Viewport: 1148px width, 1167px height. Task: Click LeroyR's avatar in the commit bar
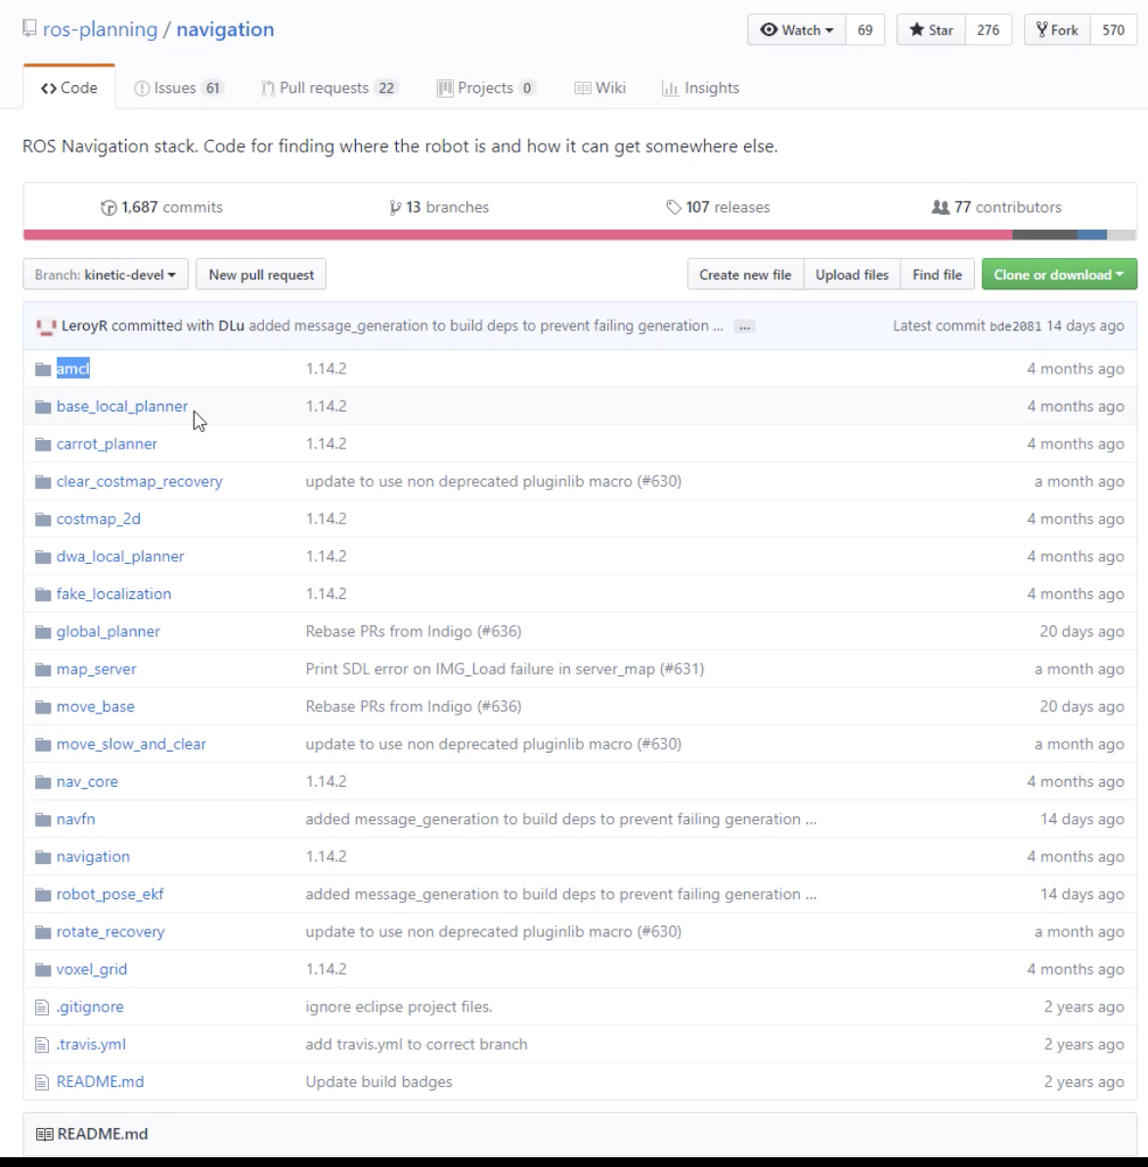[x=46, y=326]
